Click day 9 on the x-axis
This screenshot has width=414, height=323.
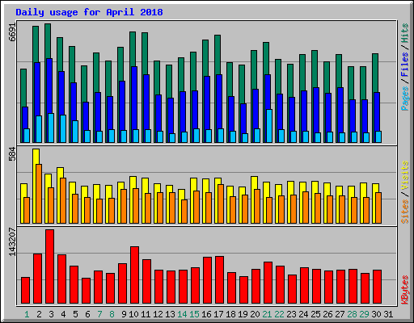(124, 314)
